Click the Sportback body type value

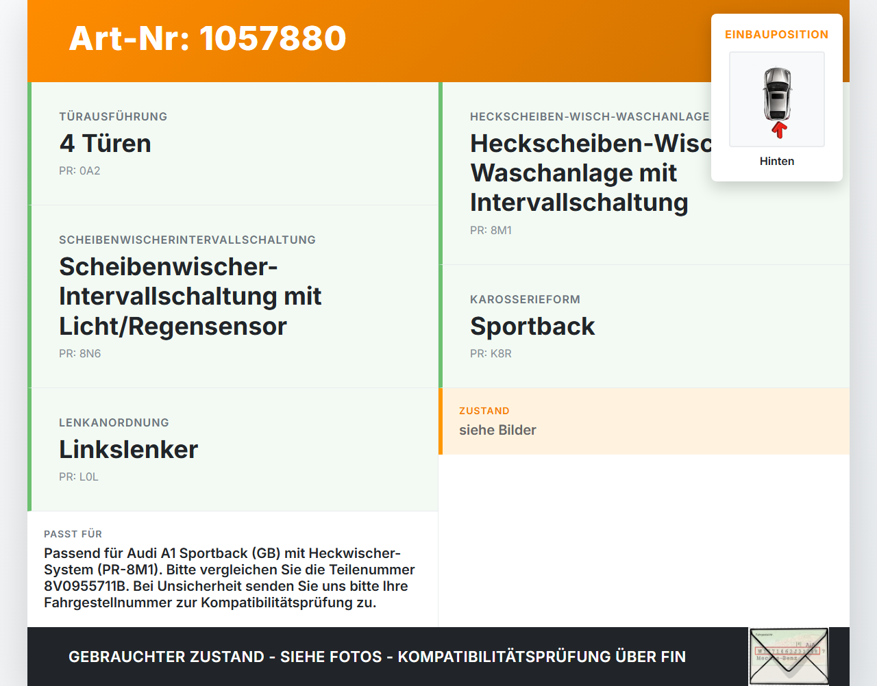coord(532,326)
